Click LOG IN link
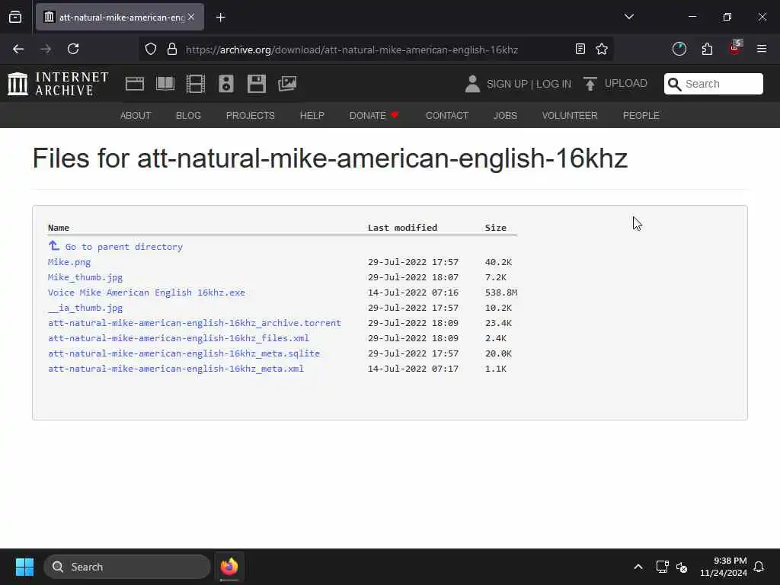Image resolution: width=780 pixels, height=585 pixels. pos(554,84)
